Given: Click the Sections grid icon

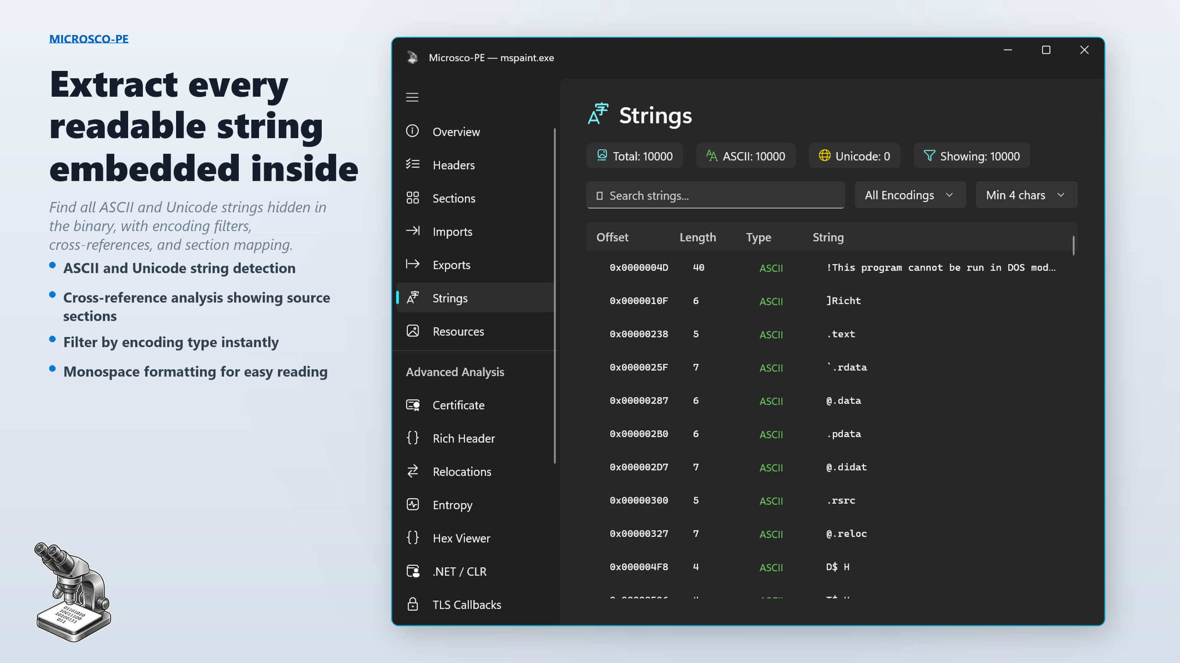Looking at the screenshot, I should pyautogui.click(x=413, y=198).
